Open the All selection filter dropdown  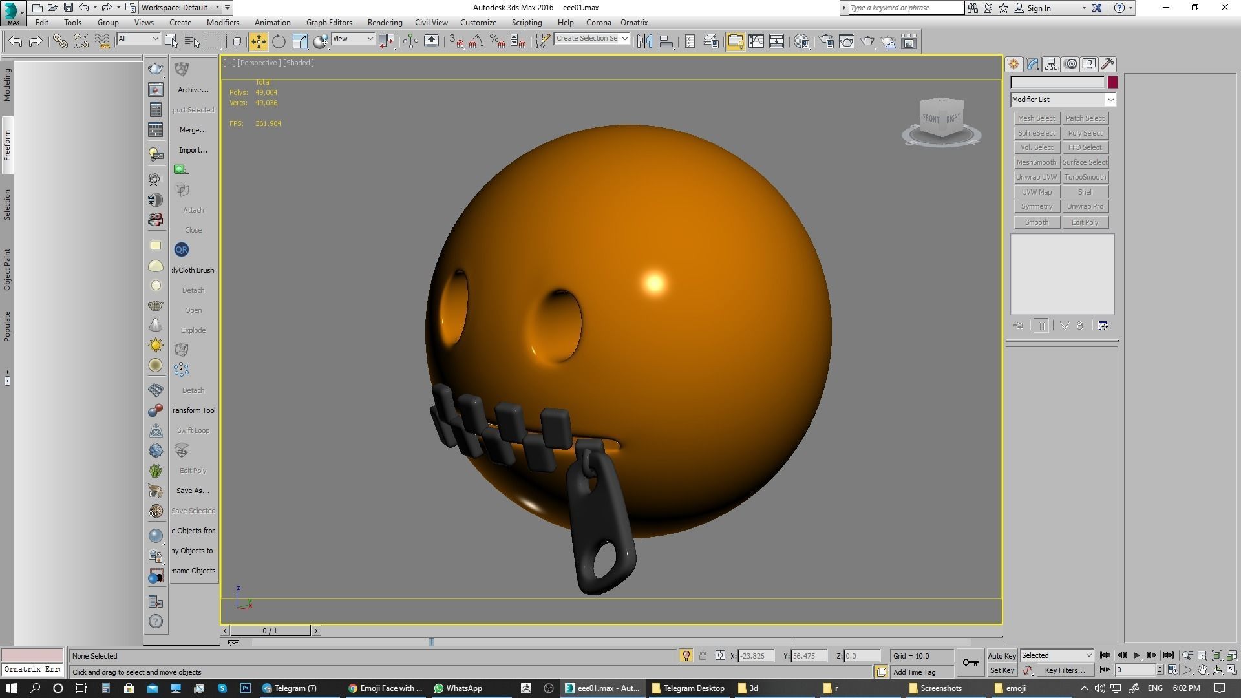[138, 39]
